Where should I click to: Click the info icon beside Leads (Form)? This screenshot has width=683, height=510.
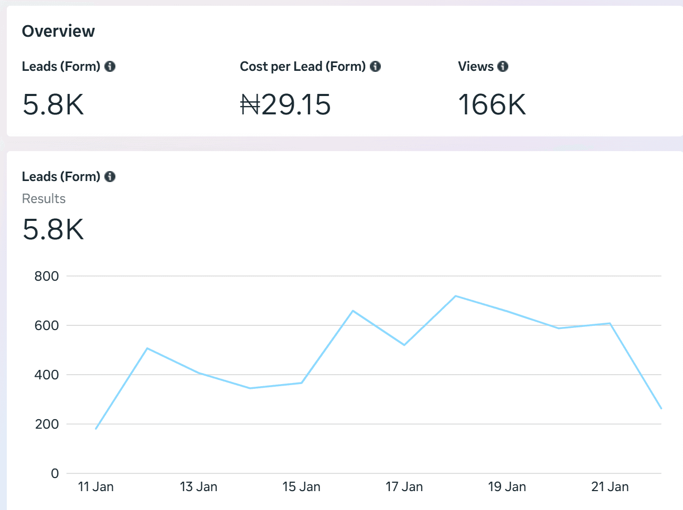[x=110, y=66]
